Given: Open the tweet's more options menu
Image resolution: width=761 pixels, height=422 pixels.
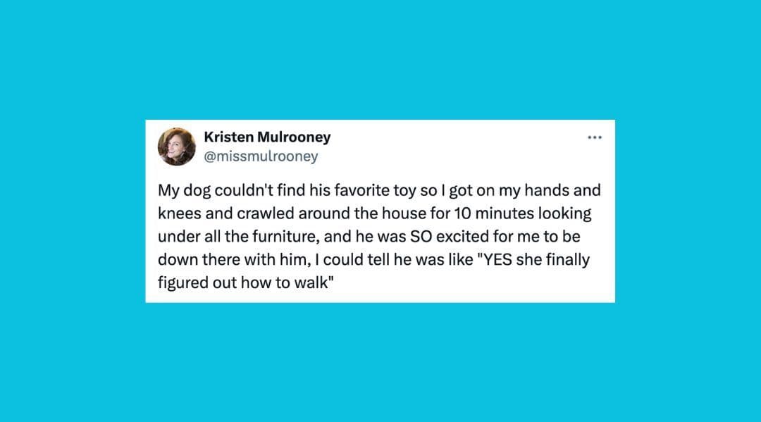Looking at the screenshot, I should tap(595, 137).
